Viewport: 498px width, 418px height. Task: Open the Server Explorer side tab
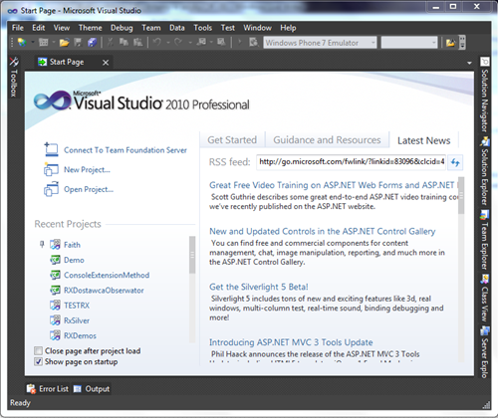coord(485,352)
